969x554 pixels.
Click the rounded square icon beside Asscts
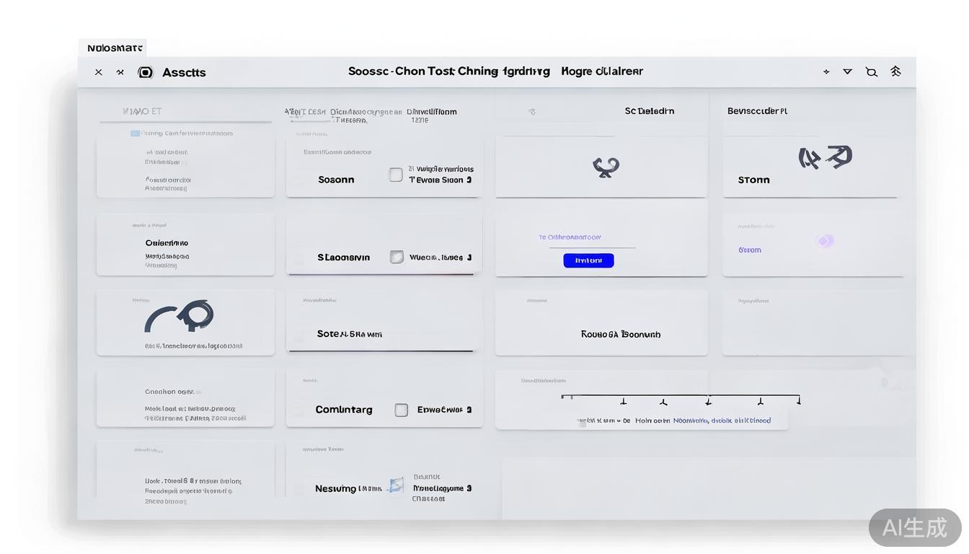click(146, 72)
